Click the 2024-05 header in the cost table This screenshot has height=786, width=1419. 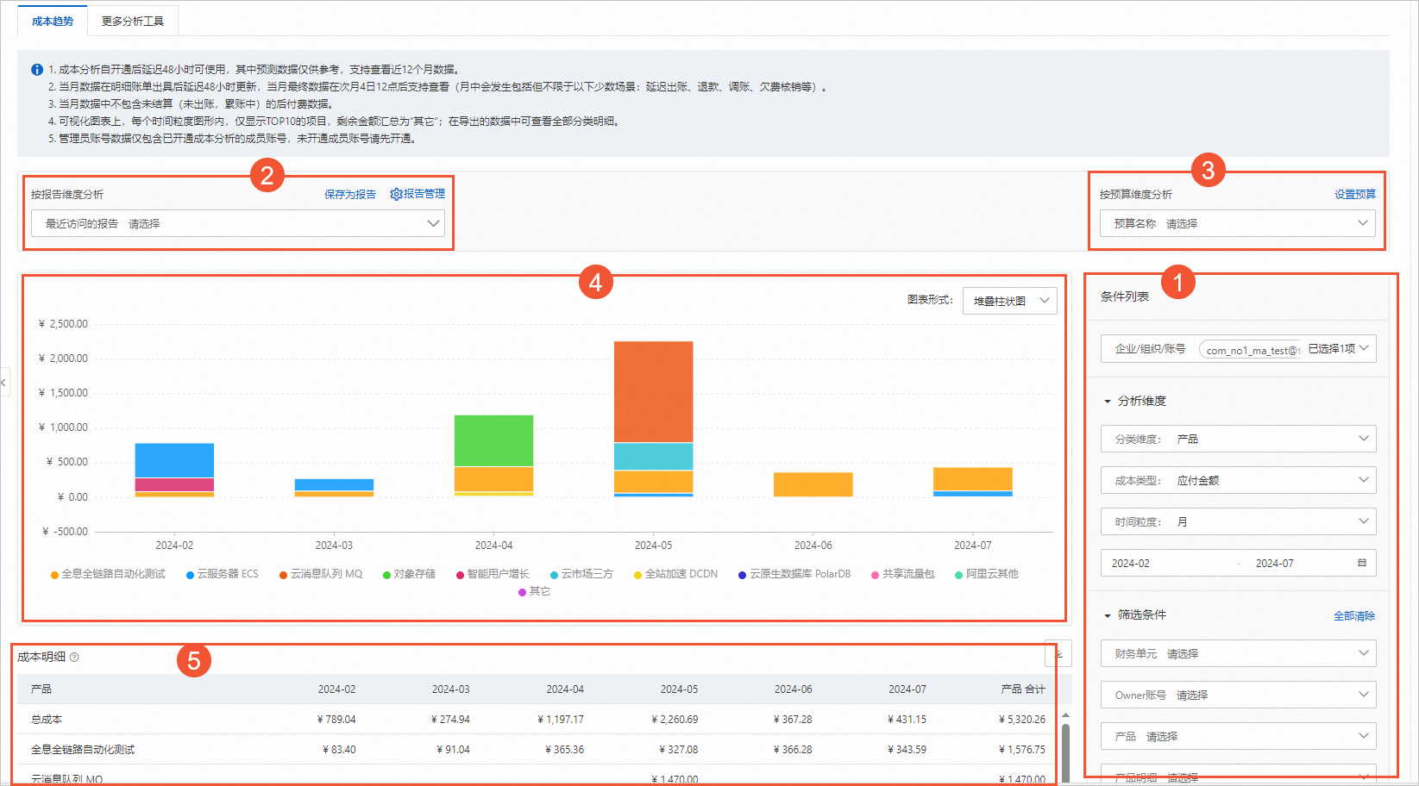pyautogui.click(x=680, y=689)
